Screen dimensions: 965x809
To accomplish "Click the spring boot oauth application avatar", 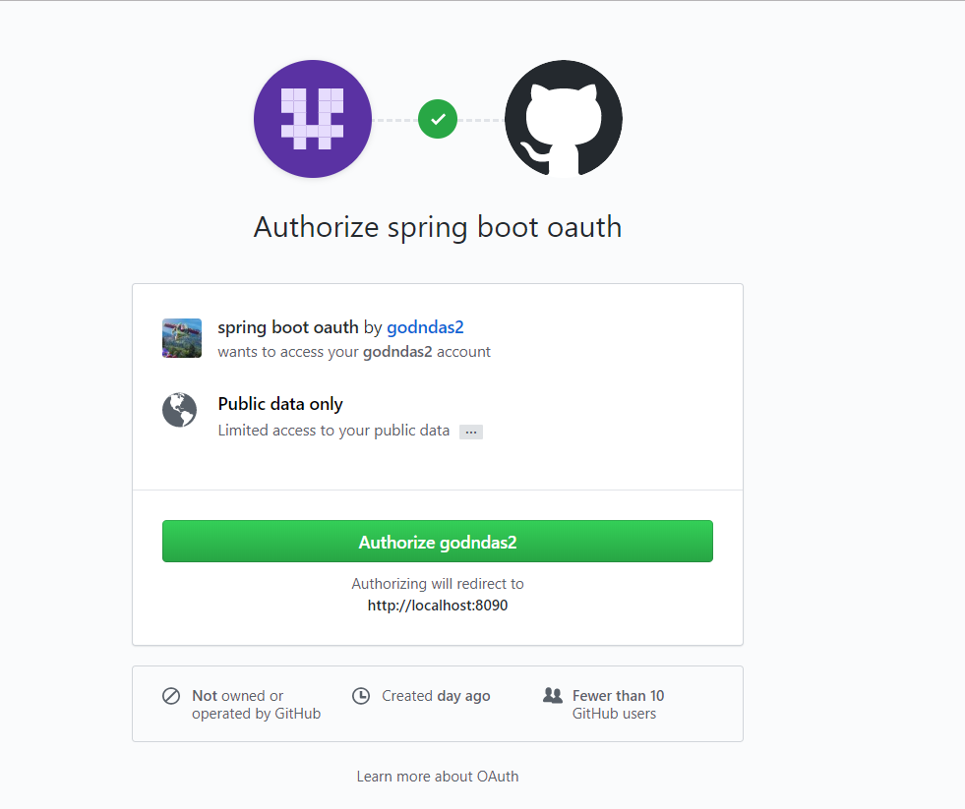I will click(x=181, y=337).
